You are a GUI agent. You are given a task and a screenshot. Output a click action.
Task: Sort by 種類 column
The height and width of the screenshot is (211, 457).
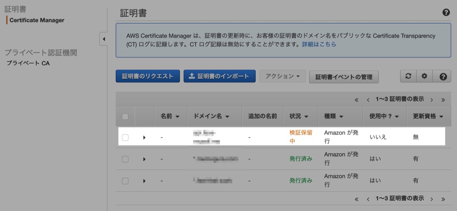pyautogui.click(x=334, y=116)
